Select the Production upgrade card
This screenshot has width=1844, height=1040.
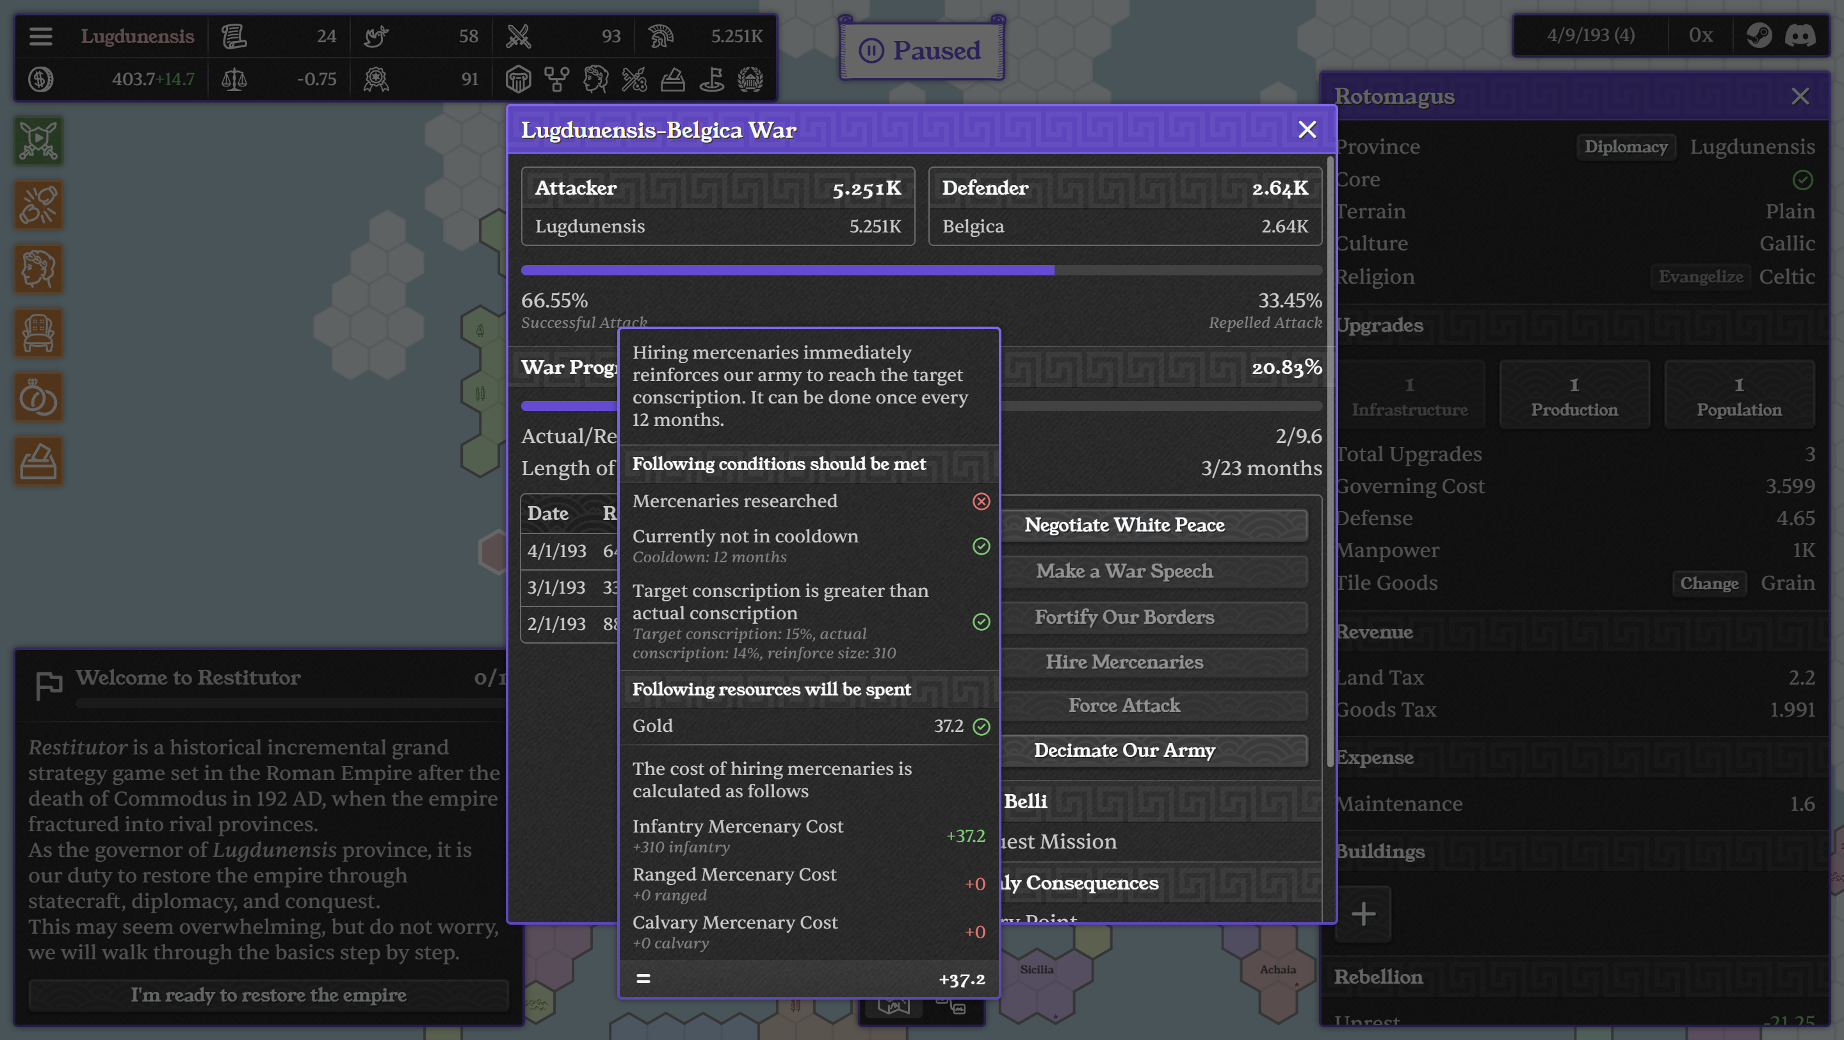(1574, 395)
